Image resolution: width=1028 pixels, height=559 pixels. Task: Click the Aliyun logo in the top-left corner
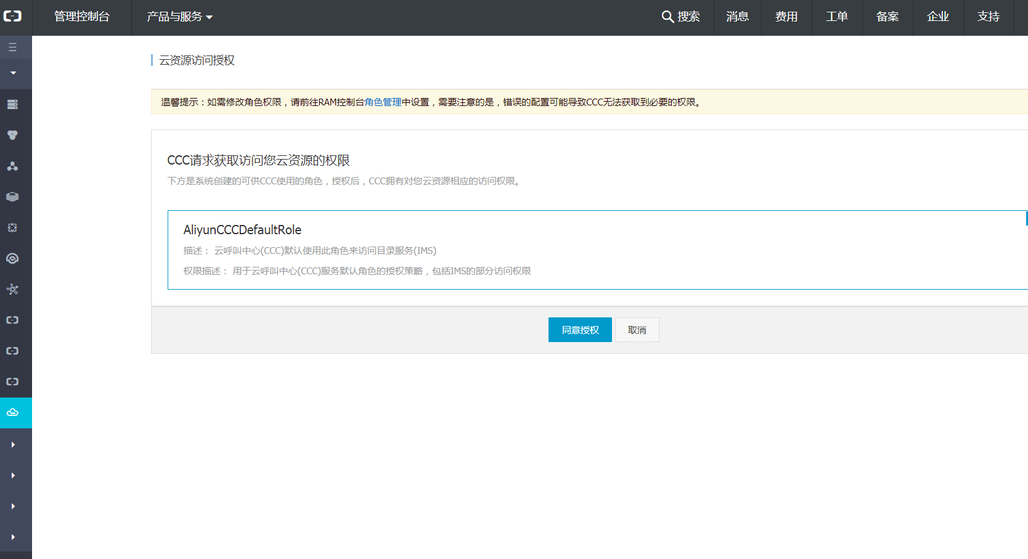pyautogui.click(x=13, y=16)
